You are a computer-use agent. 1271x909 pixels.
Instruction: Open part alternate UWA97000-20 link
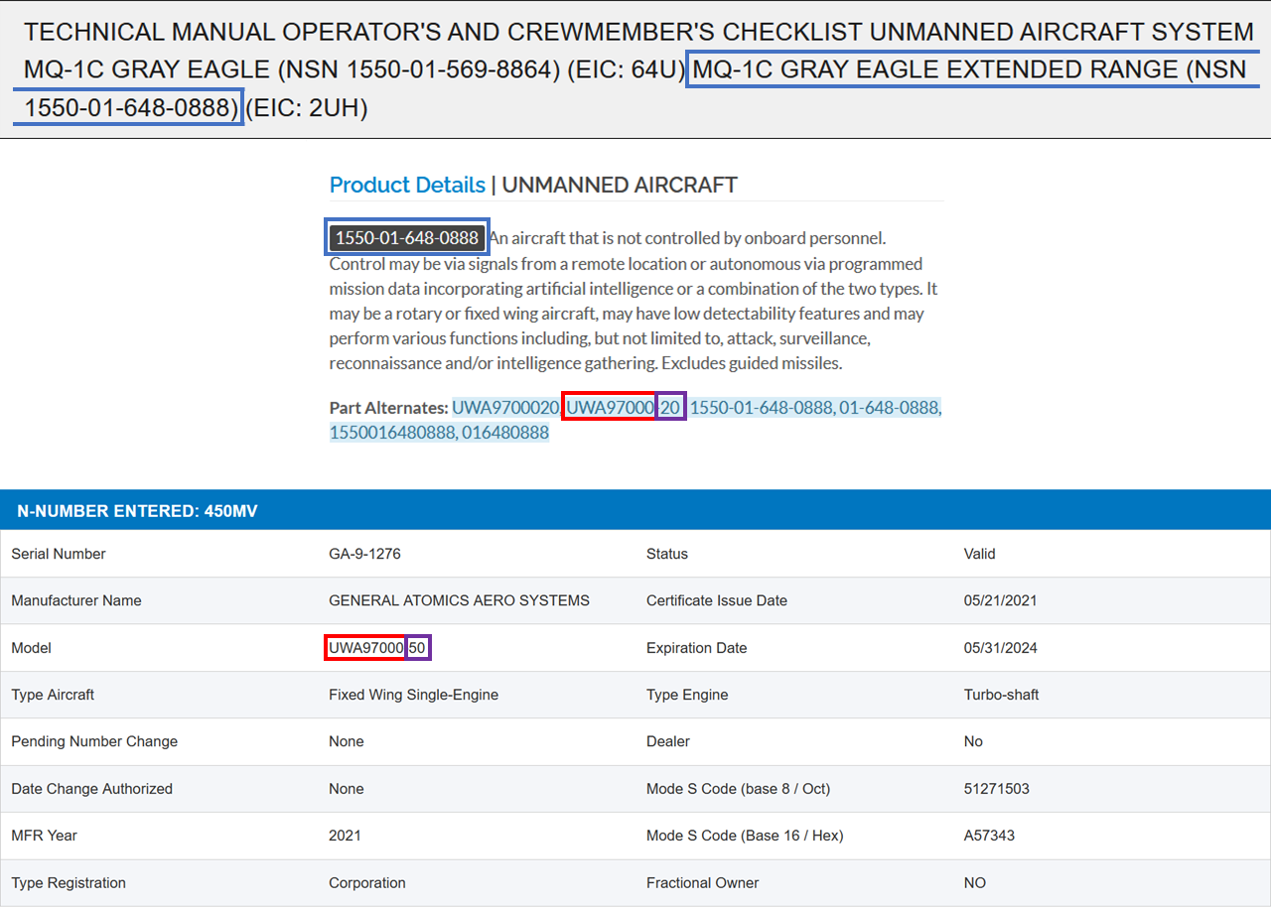(624, 408)
